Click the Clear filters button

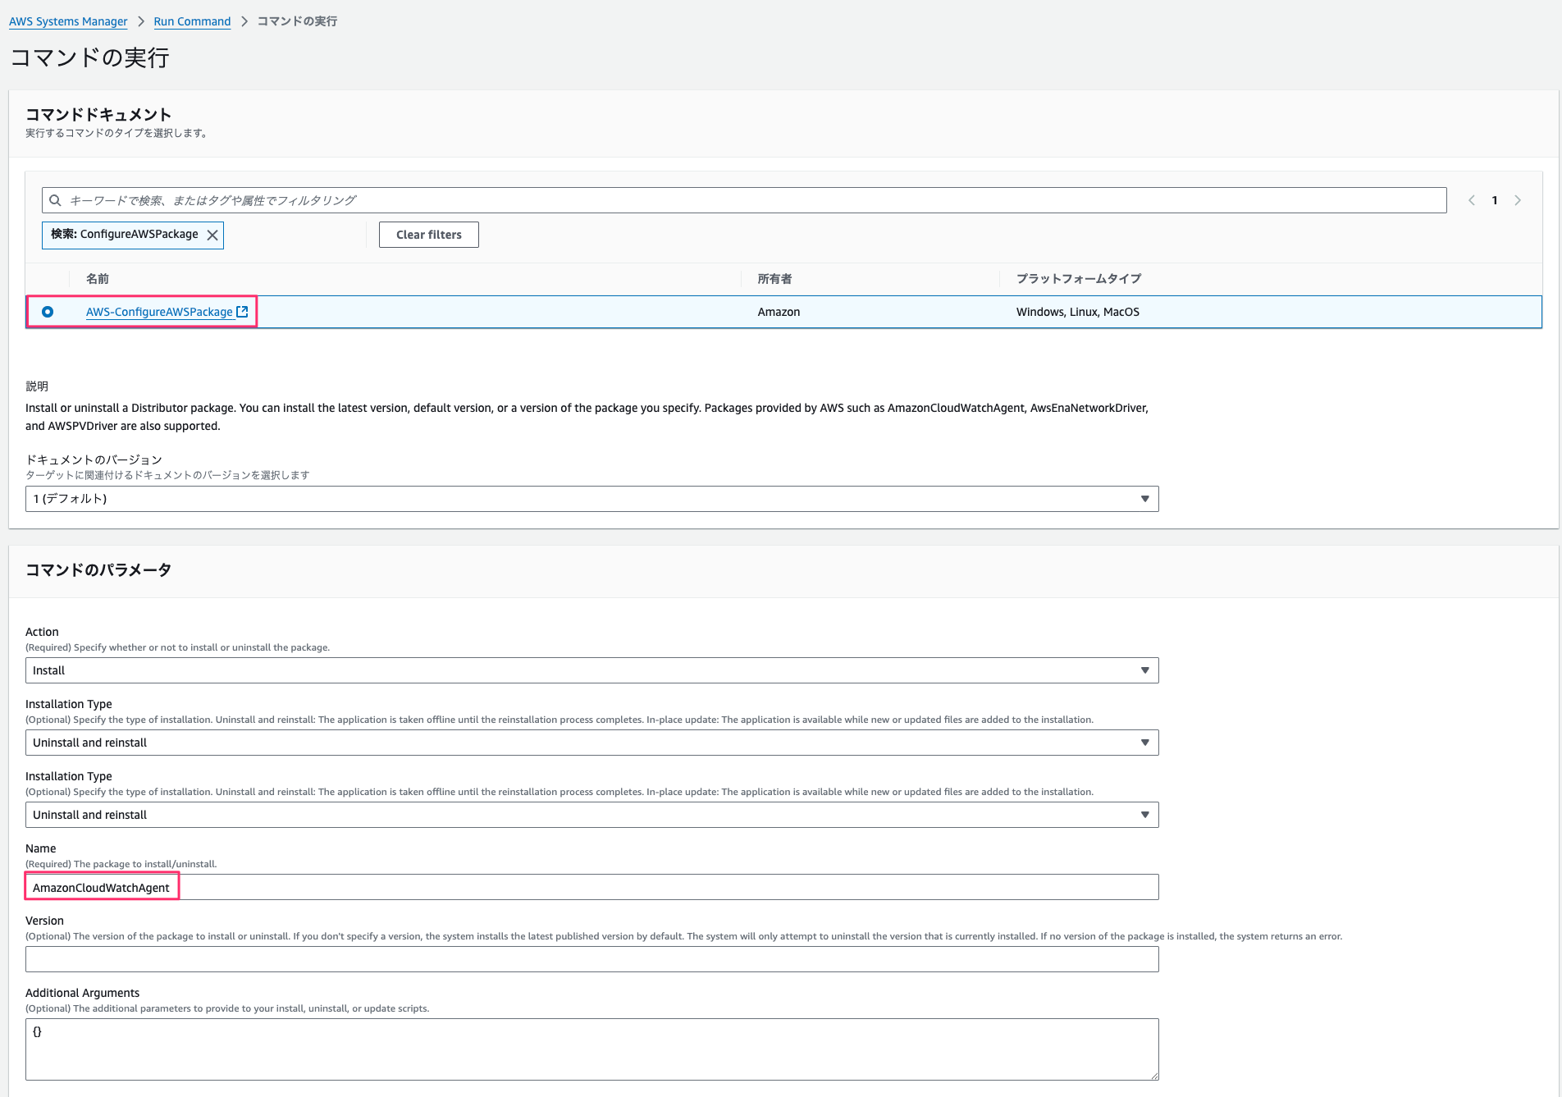click(428, 235)
